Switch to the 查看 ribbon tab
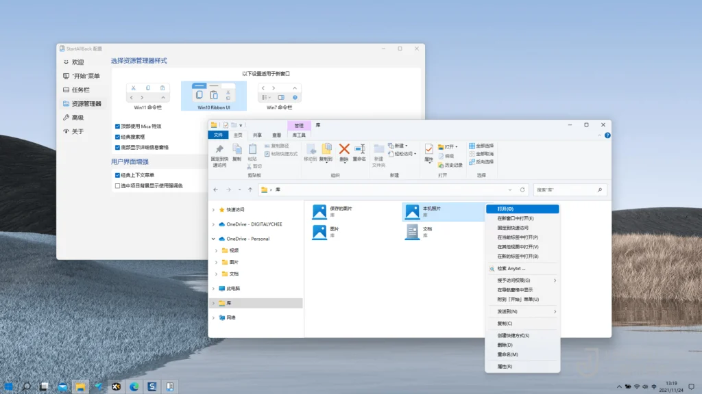The height and width of the screenshot is (394, 702). (x=277, y=135)
